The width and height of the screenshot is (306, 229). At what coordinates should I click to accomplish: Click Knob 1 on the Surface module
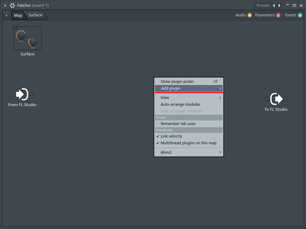(x=21, y=35)
